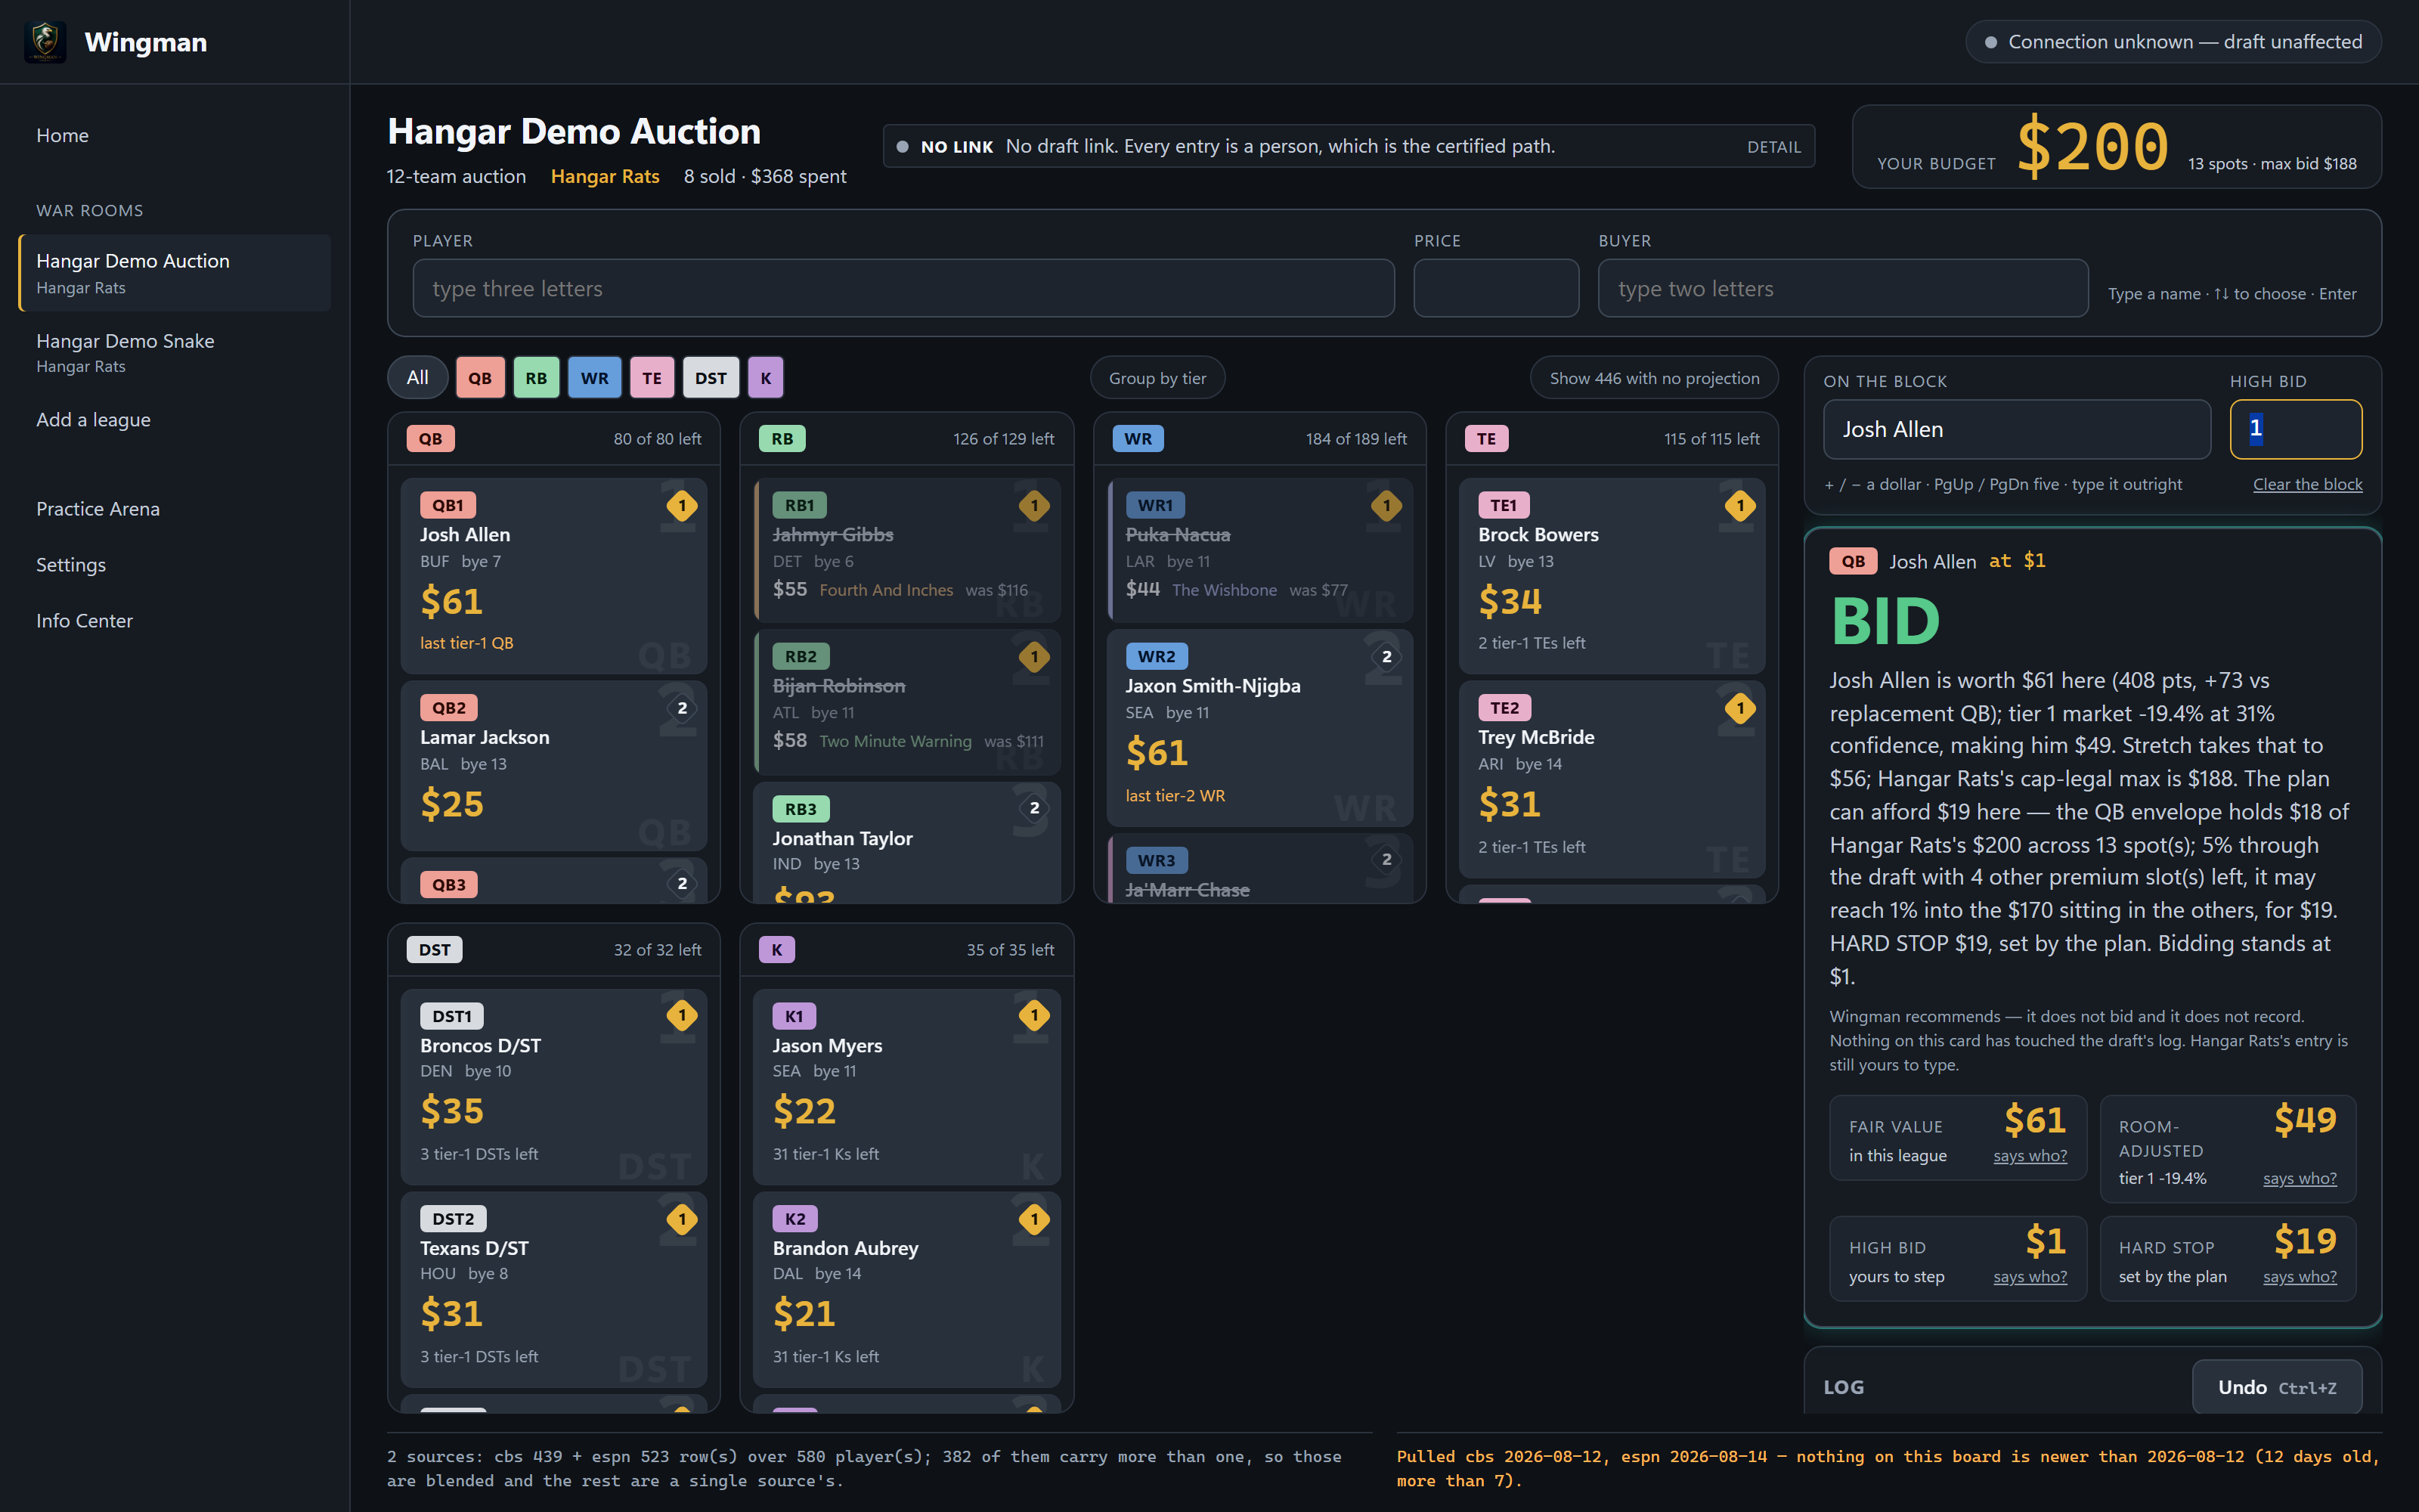The width and height of the screenshot is (2419, 1512).
Task: Filter board by TE position chip
Action: point(652,378)
